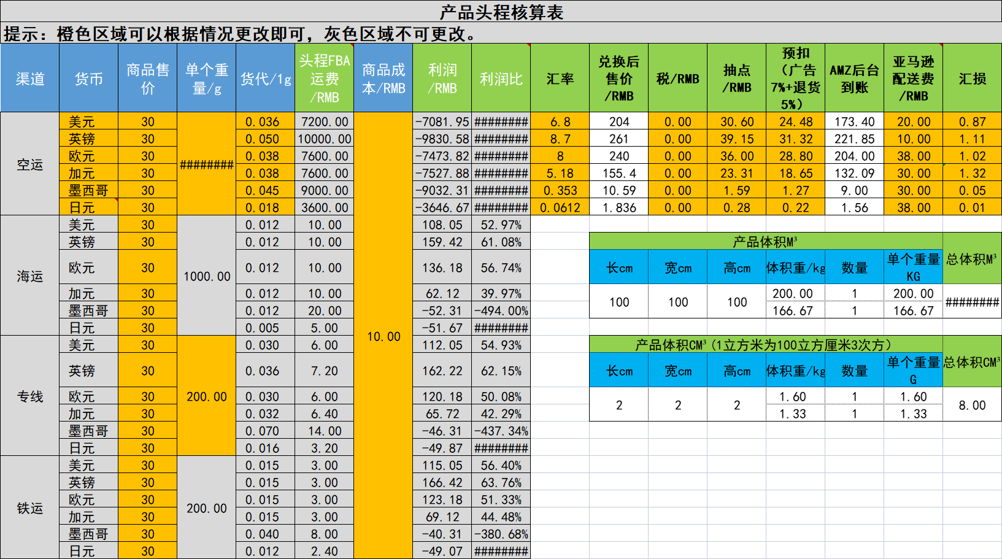Select profit ratio -437.34%

coord(501,430)
